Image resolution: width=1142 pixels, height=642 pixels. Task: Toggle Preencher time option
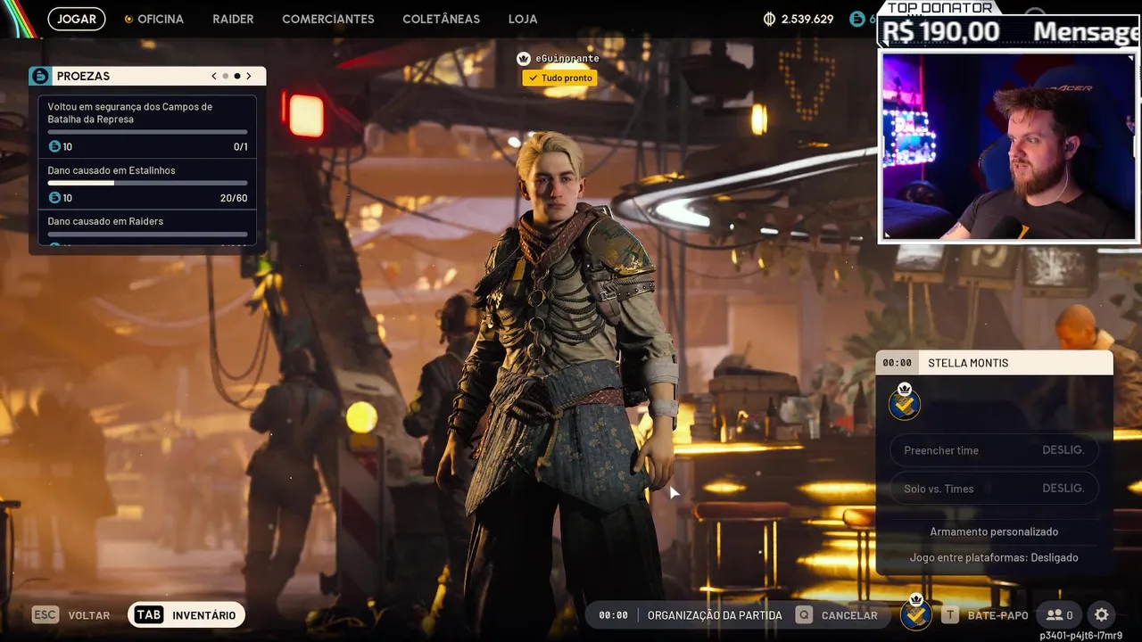click(x=994, y=450)
